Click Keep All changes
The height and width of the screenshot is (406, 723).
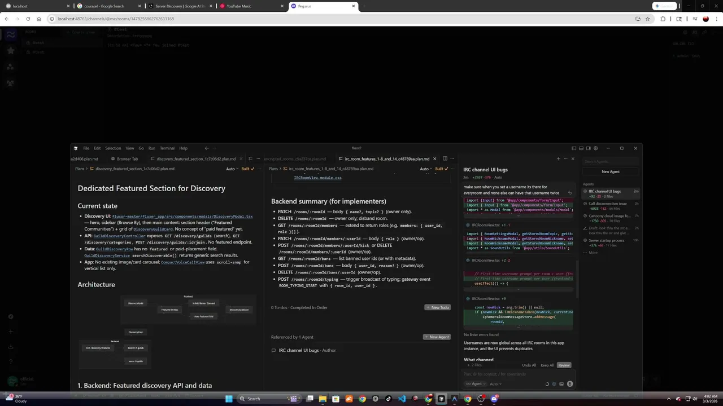tap(547, 365)
